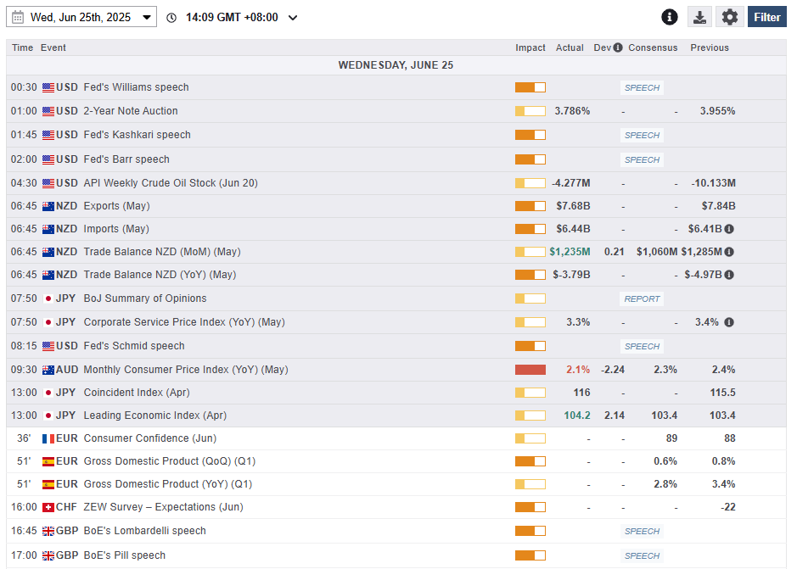797x569 pixels.
Task: Click the REPORT badge for BoJ Summary of Opinions
Action: [x=642, y=298]
